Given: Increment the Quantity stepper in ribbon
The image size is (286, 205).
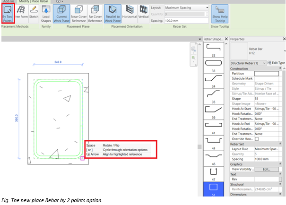Looking at the screenshot, I should (x=207, y=13).
